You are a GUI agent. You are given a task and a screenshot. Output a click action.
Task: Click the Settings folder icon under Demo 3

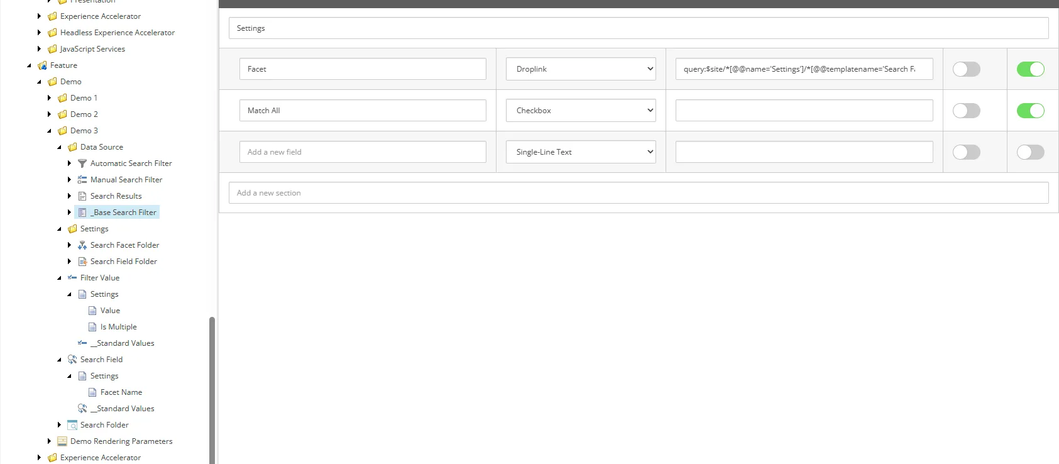point(72,229)
